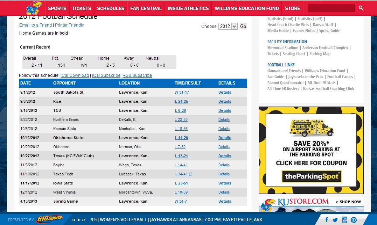The height and width of the screenshot is (225, 377).
Task: Click the Spring Guide link
Action: pyautogui.click(x=330, y=31)
